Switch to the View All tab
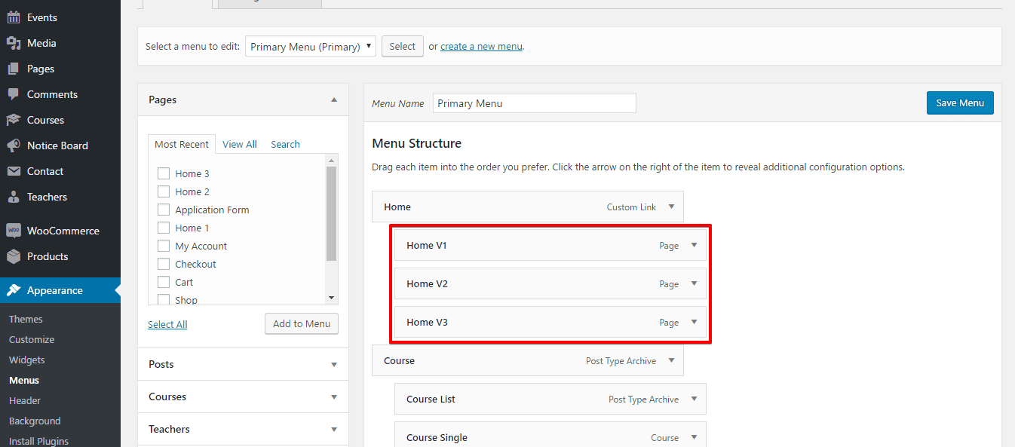 coord(240,144)
